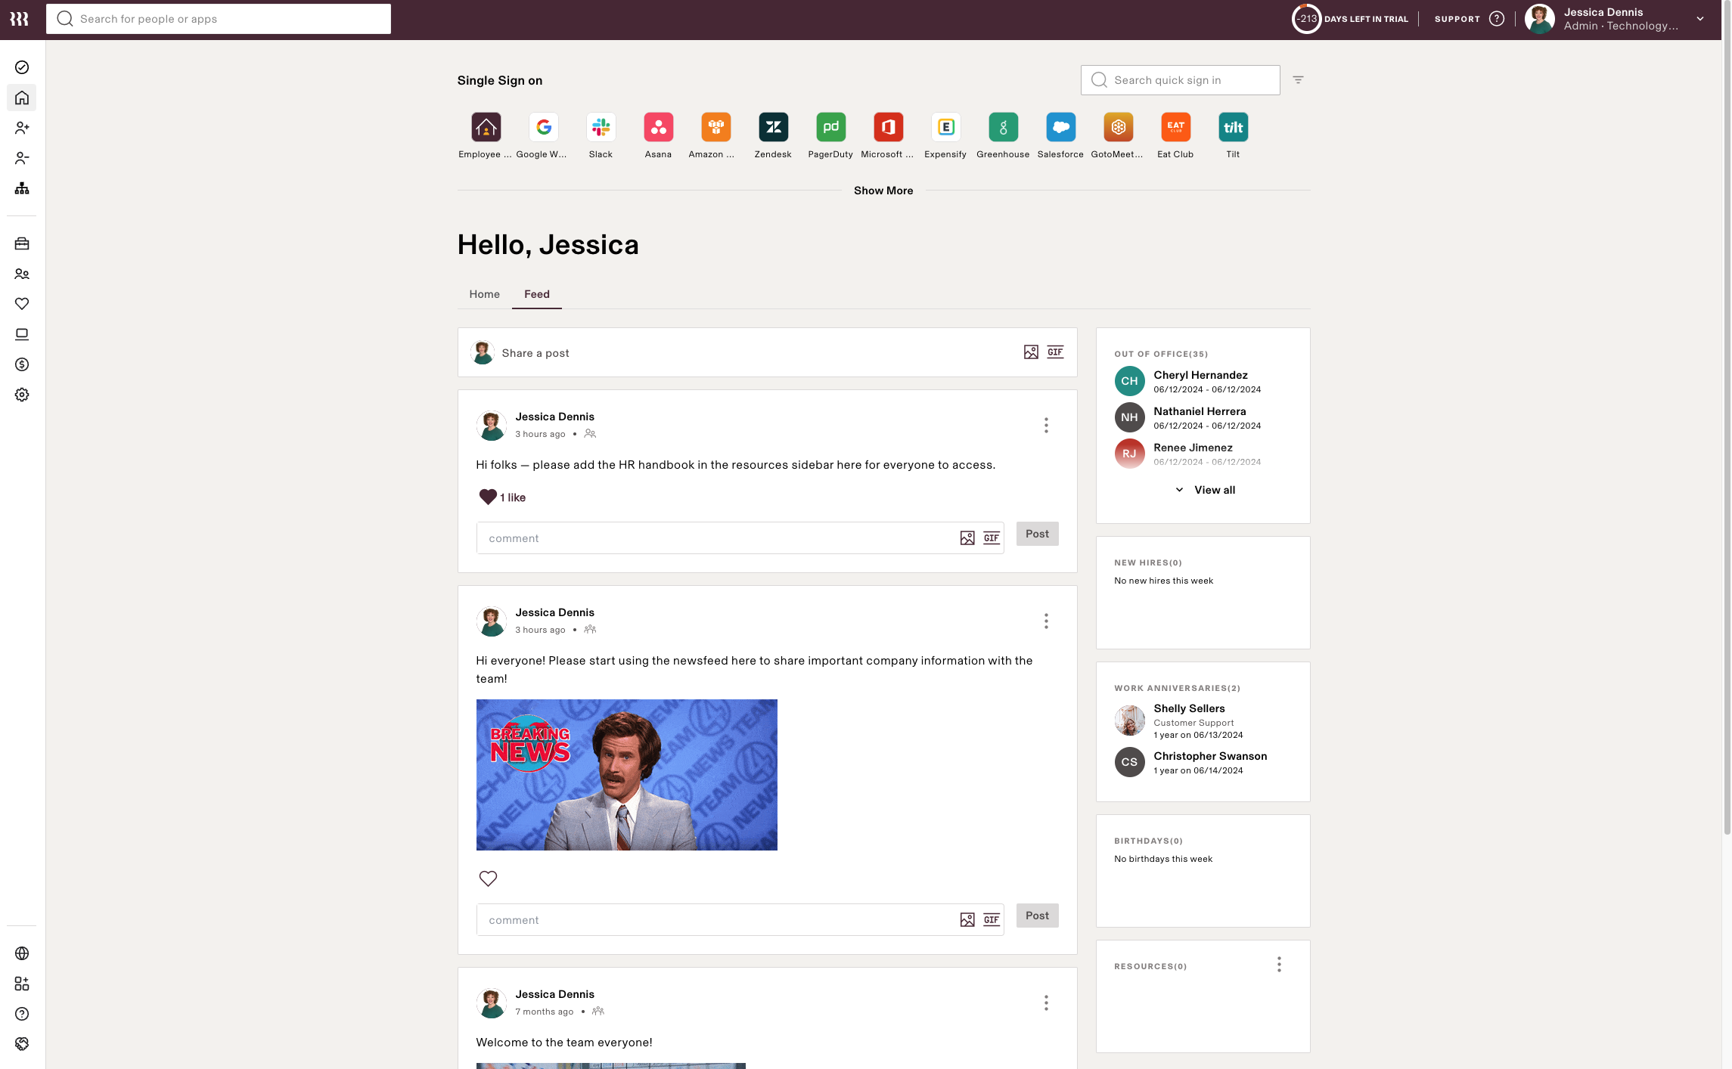Image resolution: width=1732 pixels, height=1069 pixels.
Task: Launch Zendesk app
Action: pos(773,127)
